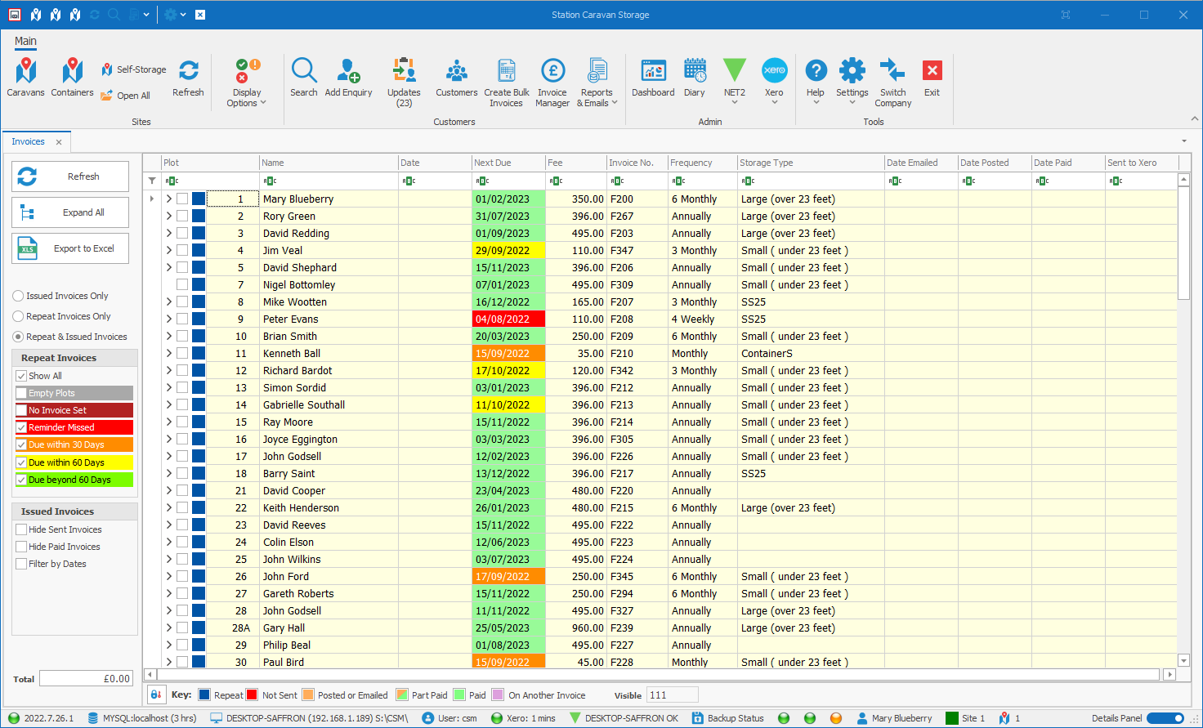This screenshot has height=728, width=1203.
Task: Select Issued Invoices Only radio button
Action: [x=18, y=296]
